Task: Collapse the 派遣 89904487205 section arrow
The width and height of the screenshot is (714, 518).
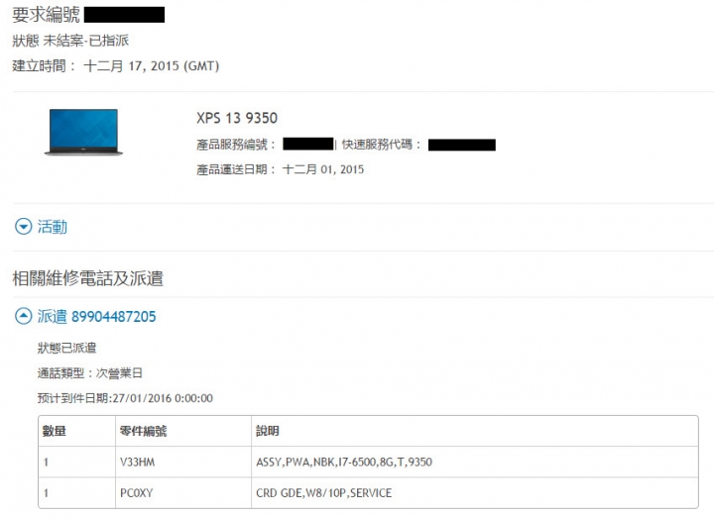Action: click(x=23, y=316)
